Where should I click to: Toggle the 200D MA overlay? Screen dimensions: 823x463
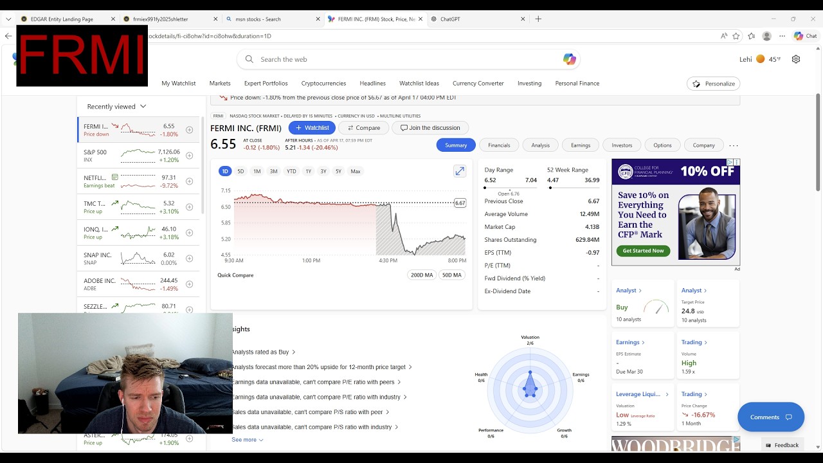click(422, 275)
